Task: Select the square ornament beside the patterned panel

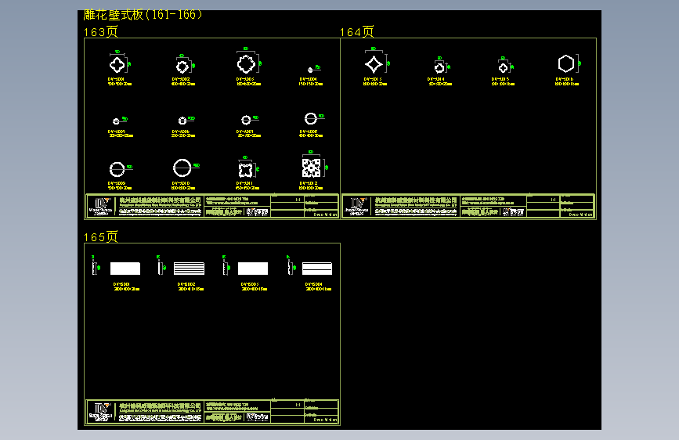Action: [246, 169]
